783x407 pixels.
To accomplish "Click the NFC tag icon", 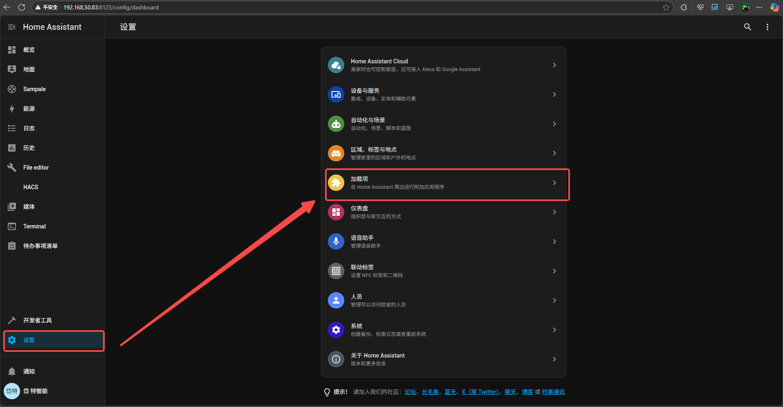I will (x=336, y=271).
